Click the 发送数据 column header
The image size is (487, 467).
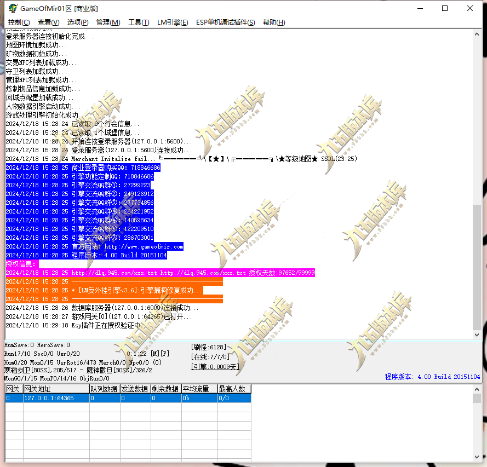pyautogui.click(x=135, y=389)
